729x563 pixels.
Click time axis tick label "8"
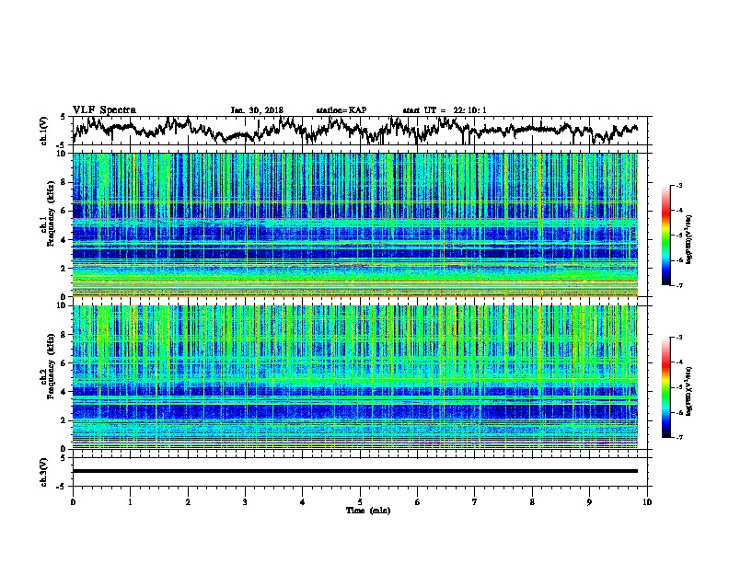click(532, 502)
